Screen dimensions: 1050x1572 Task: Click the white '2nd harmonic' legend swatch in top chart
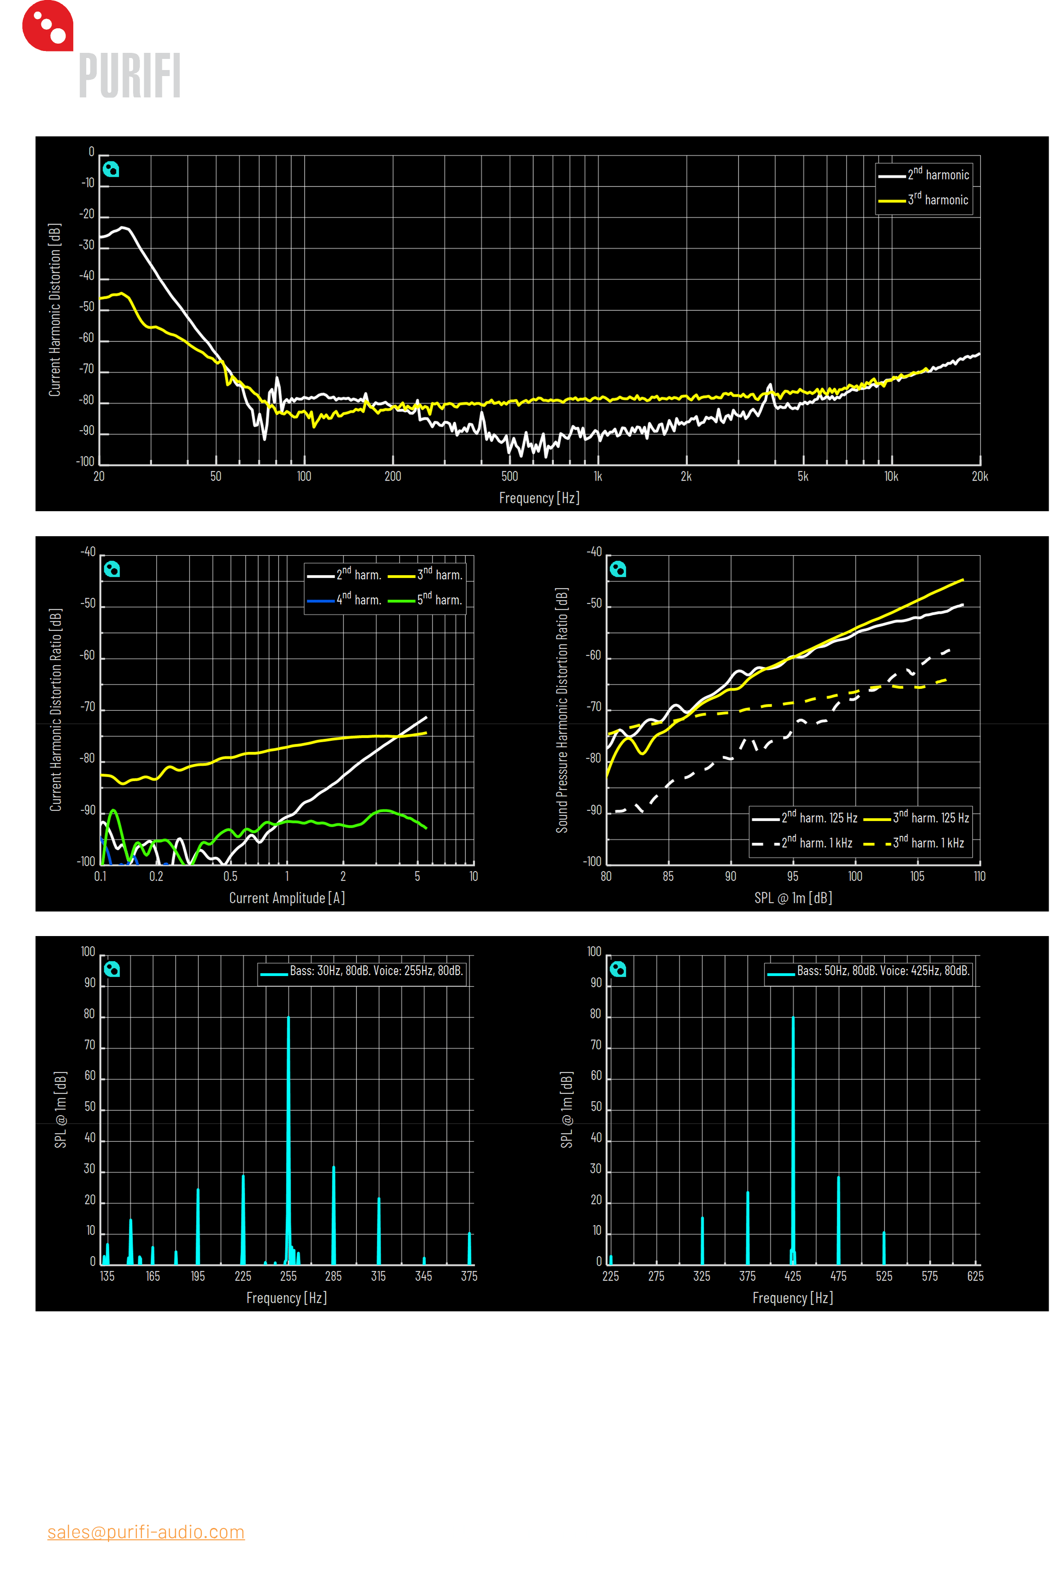[891, 176]
